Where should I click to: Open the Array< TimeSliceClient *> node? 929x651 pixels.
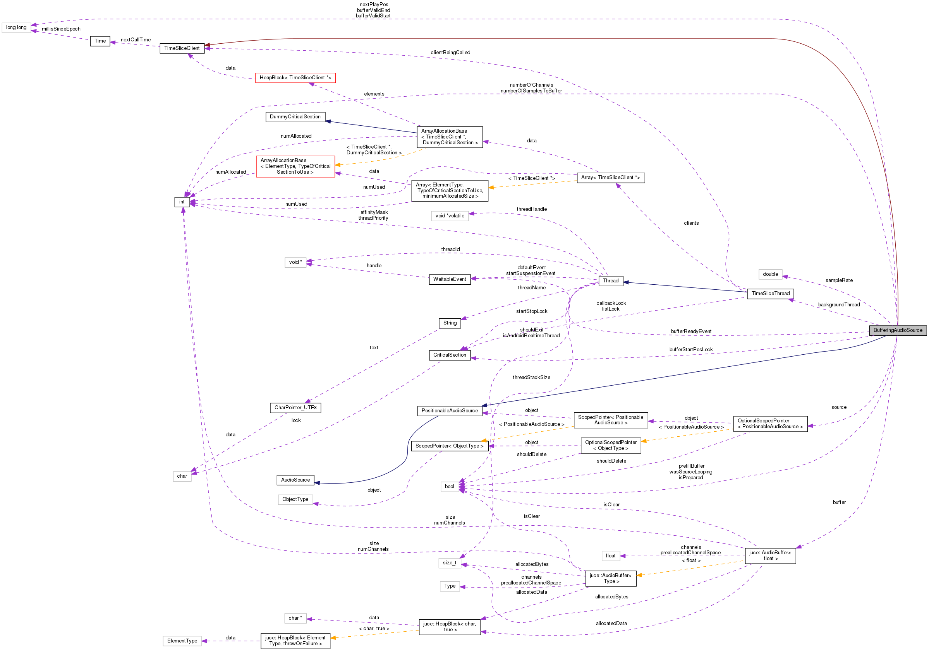(x=611, y=178)
